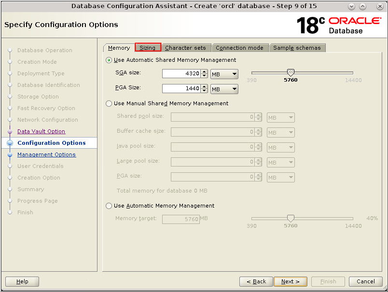Click the PGA Size value field
The width and height of the screenshot is (388, 292).
pyautogui.click(x=181, y=88)
